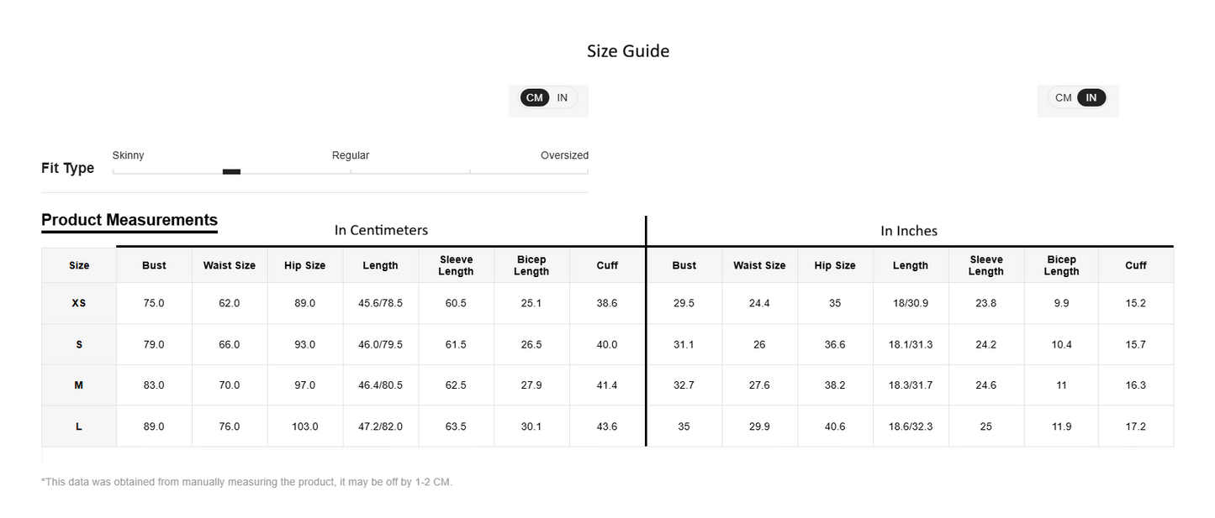Switch to IN in the left unit toggle

(563, 97)
